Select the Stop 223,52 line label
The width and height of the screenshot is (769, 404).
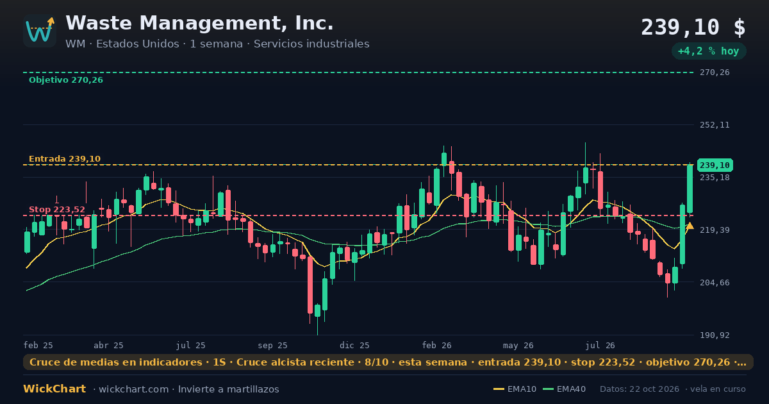click(57, 210)
